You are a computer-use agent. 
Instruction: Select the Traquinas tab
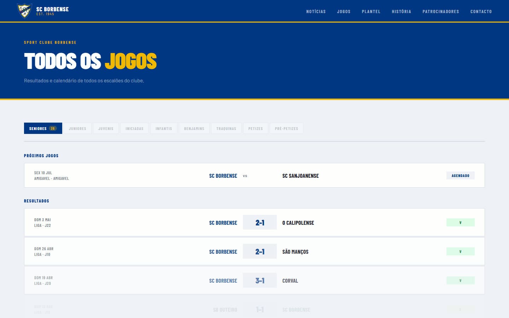226,128
